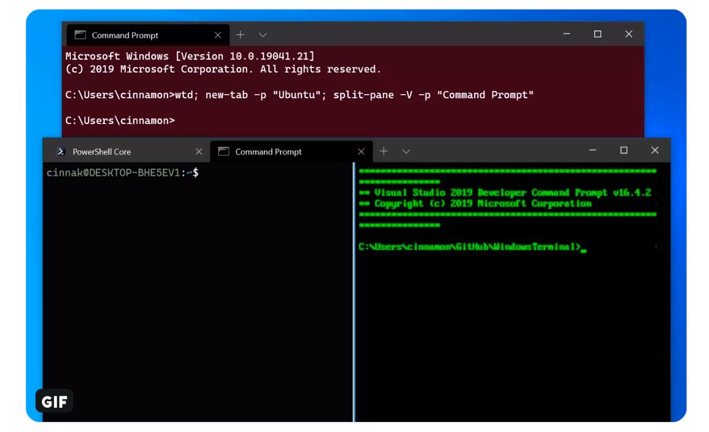
Task: Open the profile dropdown in the front terminal window
Action: click(x=406, y=151)
